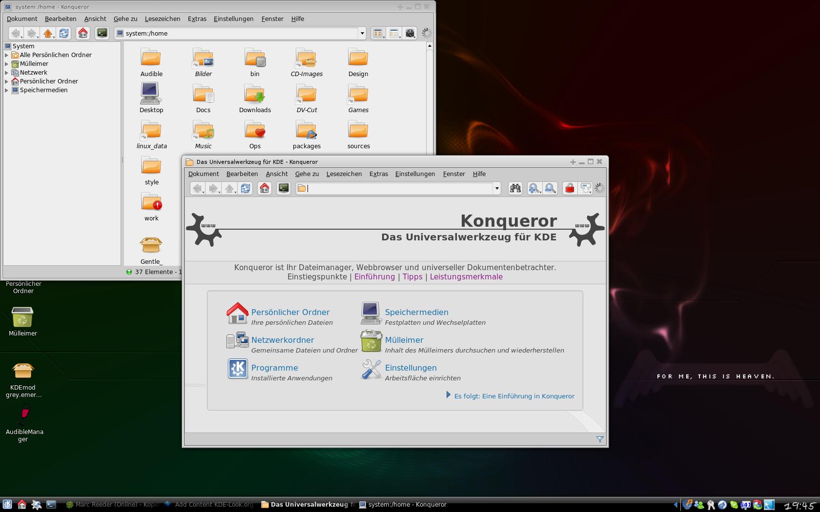This screenshot has width=820, height=512.
Task: Open the Extras menu in front Konqueror
Action: 379,174
